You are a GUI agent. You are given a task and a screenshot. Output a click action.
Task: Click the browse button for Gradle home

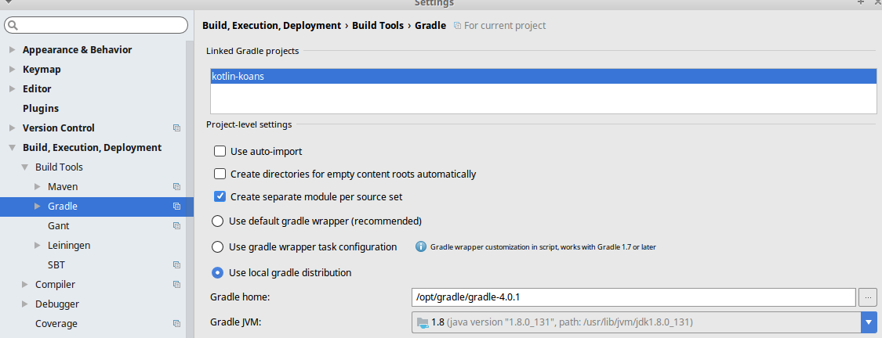click(867, 297)
